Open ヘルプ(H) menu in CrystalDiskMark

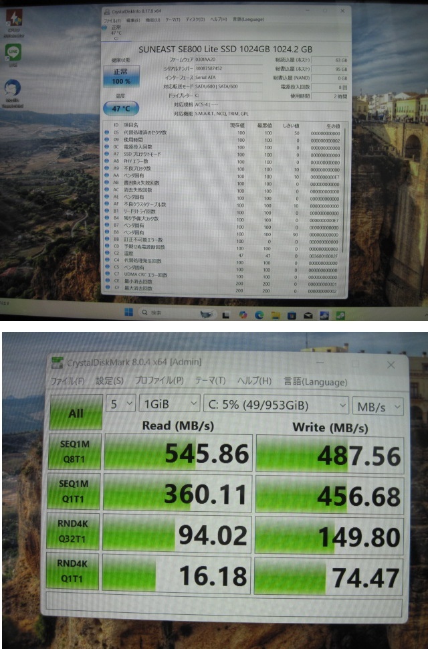click(254, 381)
